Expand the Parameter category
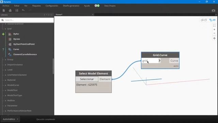 tap(5, 106)
